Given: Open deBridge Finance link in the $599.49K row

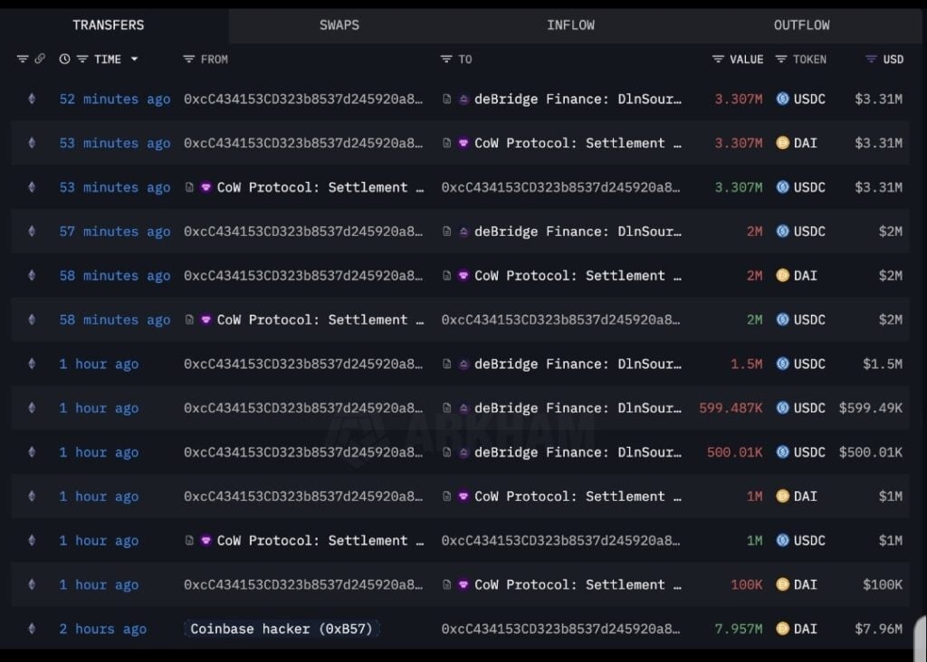Looking at the screenshot, I should (578, 408).
